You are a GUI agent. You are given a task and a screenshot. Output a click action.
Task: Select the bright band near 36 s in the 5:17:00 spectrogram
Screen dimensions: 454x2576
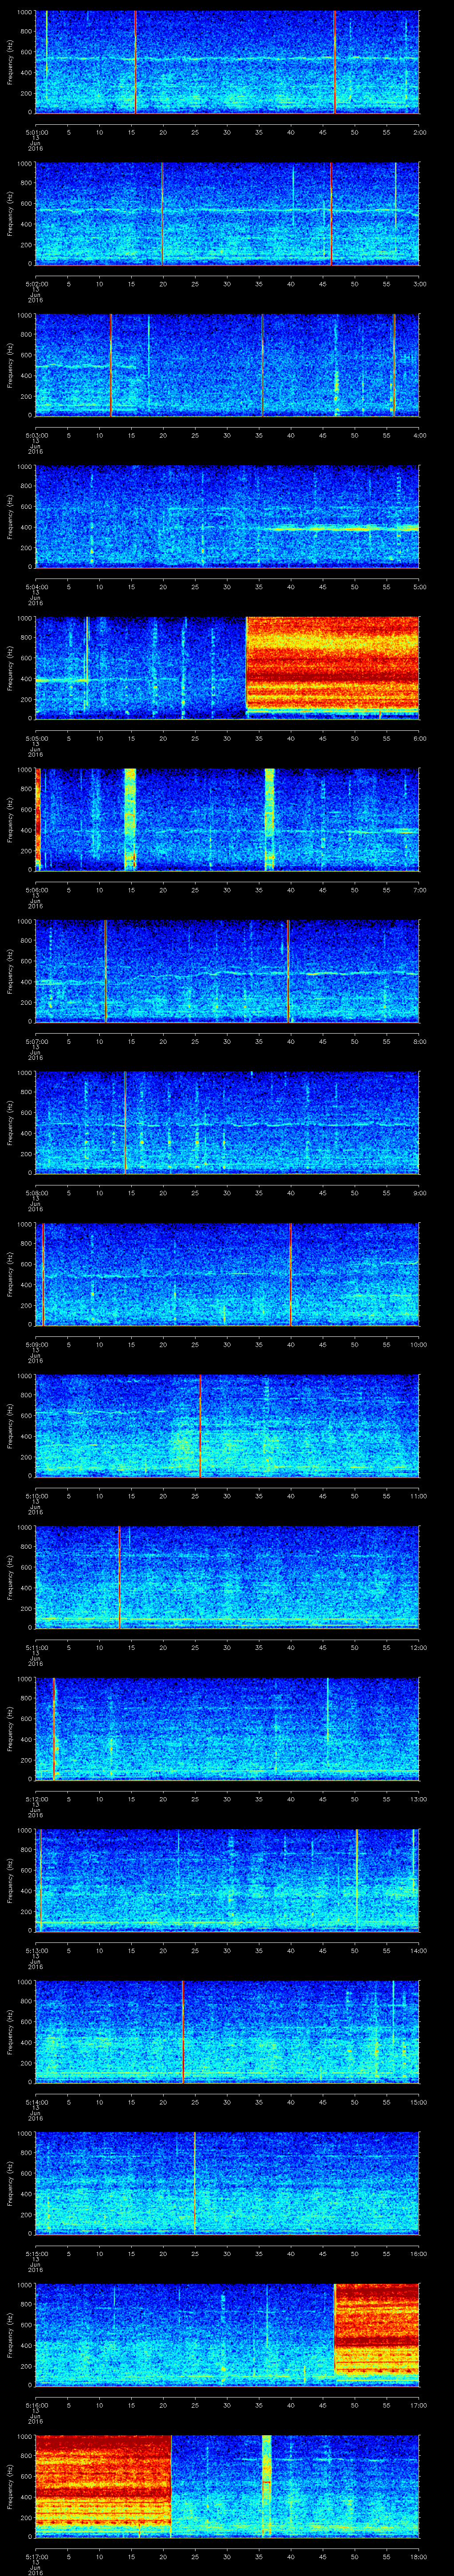coord(266,2486)
